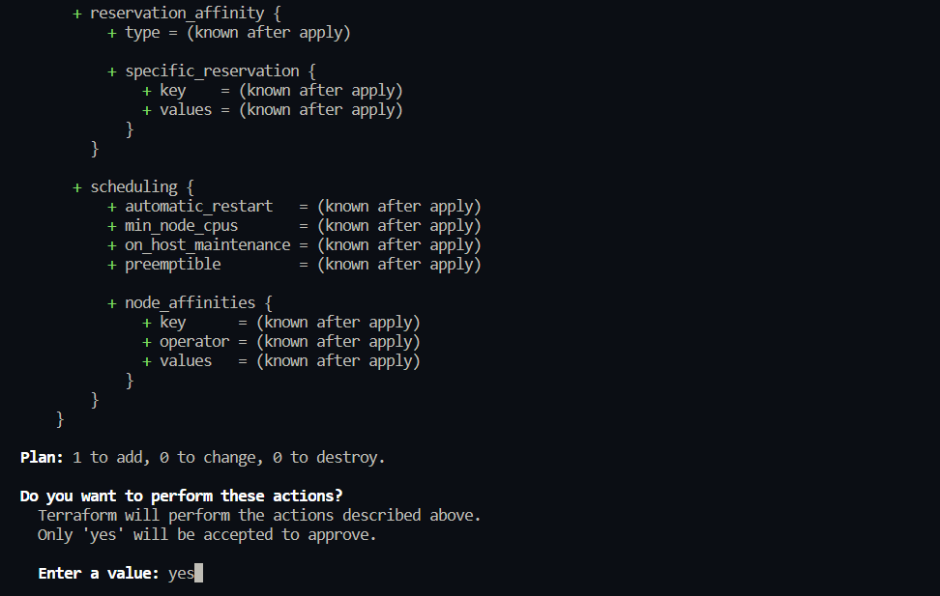This screenshot has height=596, width=940.
Task: Click the "Only 'yes' will be accepted" line
Action: tap(207, 534)
